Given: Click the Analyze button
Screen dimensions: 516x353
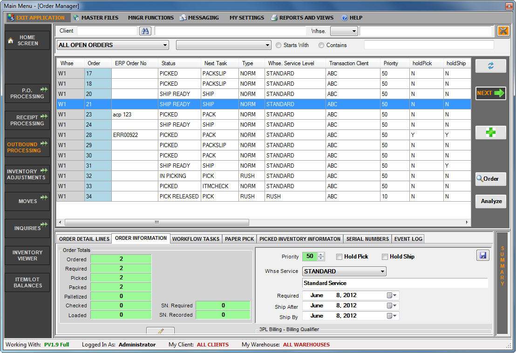Looking at the screenshot, I should point(490,201).
